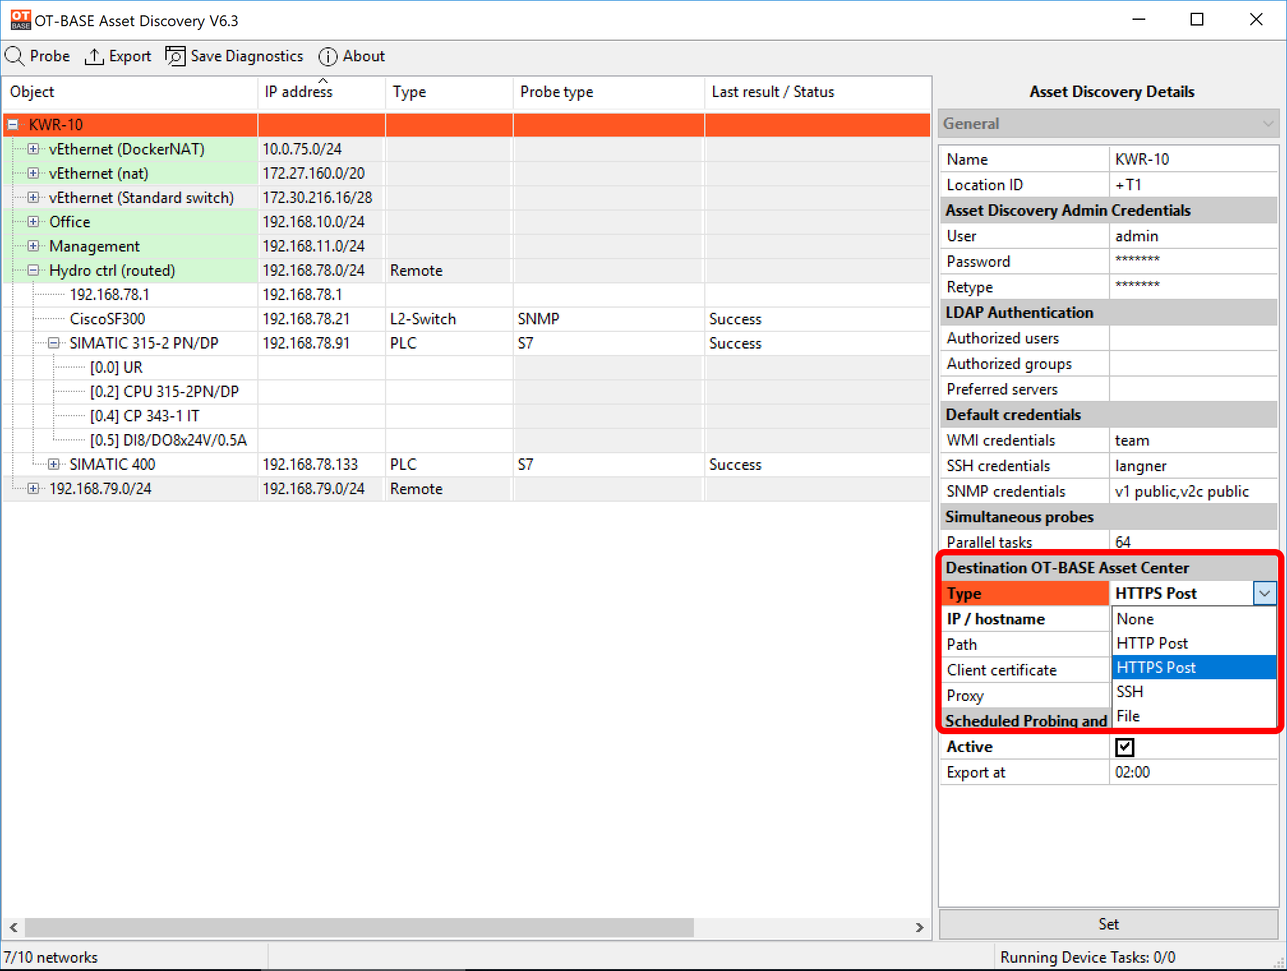This screenshot has height=971, width=1287.
Task: Click the Set button
Action: tap(1109, 924)
